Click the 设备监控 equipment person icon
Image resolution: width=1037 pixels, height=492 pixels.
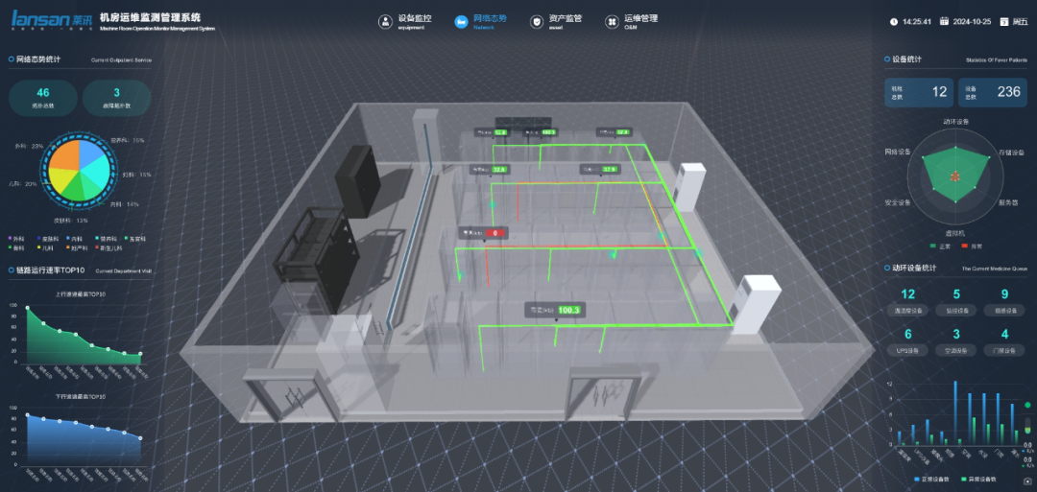point(384,20)
